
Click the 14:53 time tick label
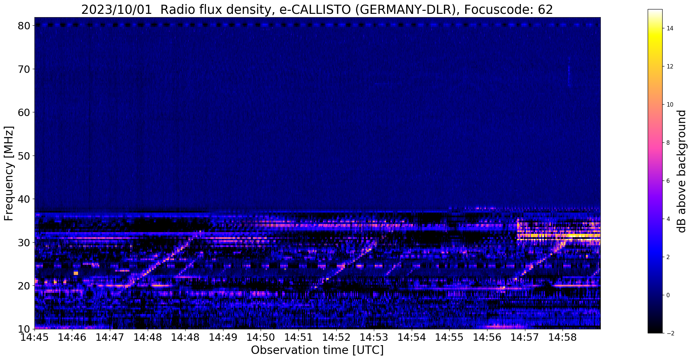374,337
